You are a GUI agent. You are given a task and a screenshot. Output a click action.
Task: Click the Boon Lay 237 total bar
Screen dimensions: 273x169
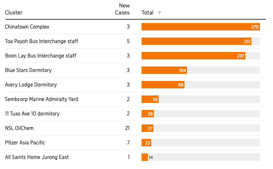[193, 56]
